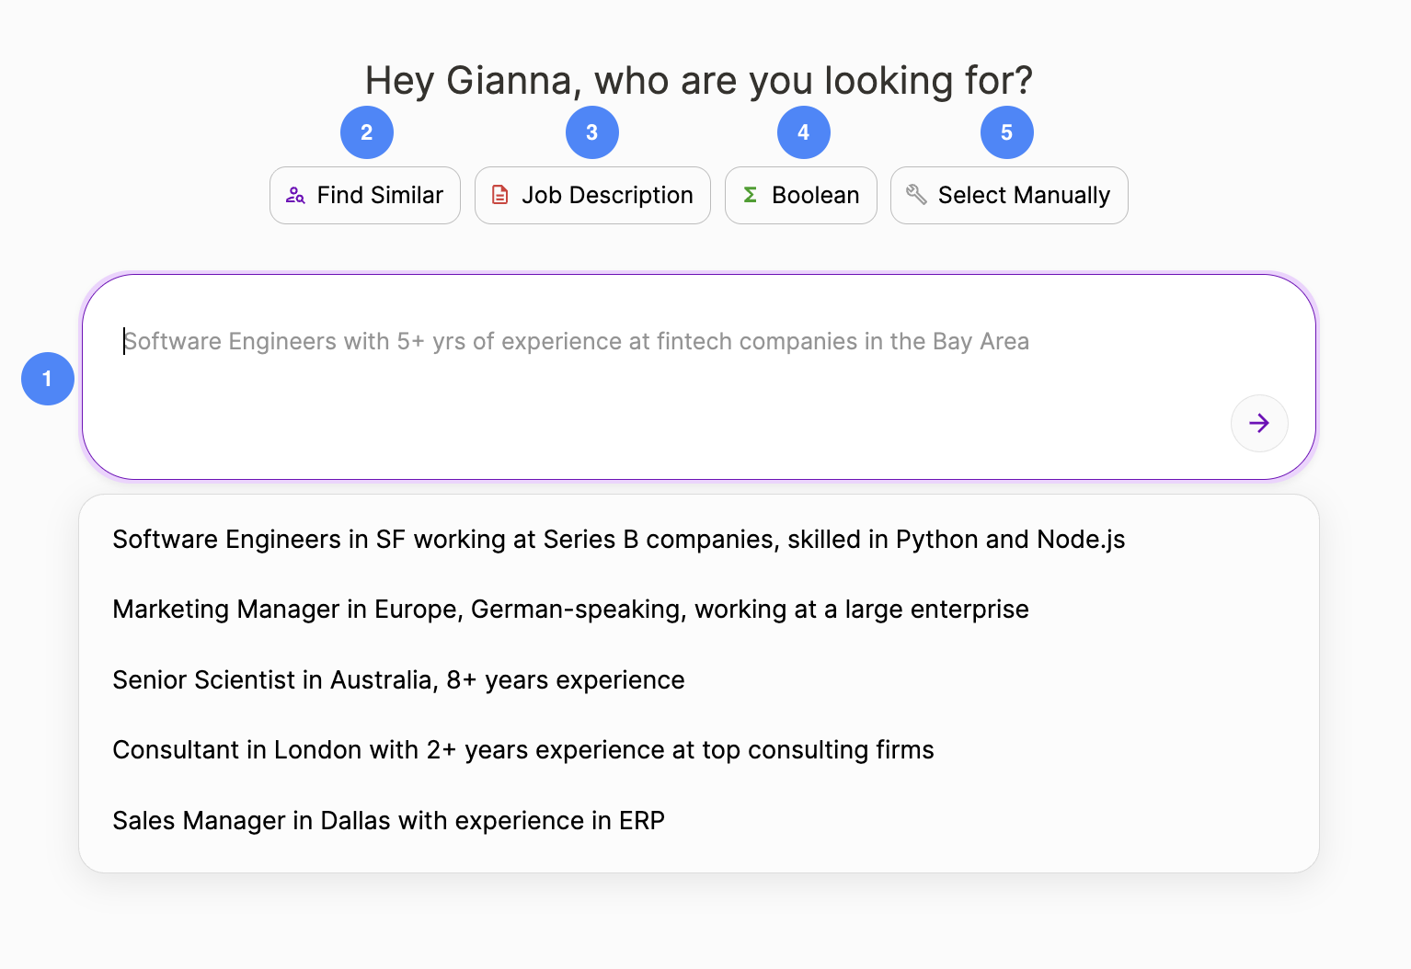Click the blue step marker numbered 3
The height and width of the screenshot is (969, 1411).
click(x=592, y=132)
